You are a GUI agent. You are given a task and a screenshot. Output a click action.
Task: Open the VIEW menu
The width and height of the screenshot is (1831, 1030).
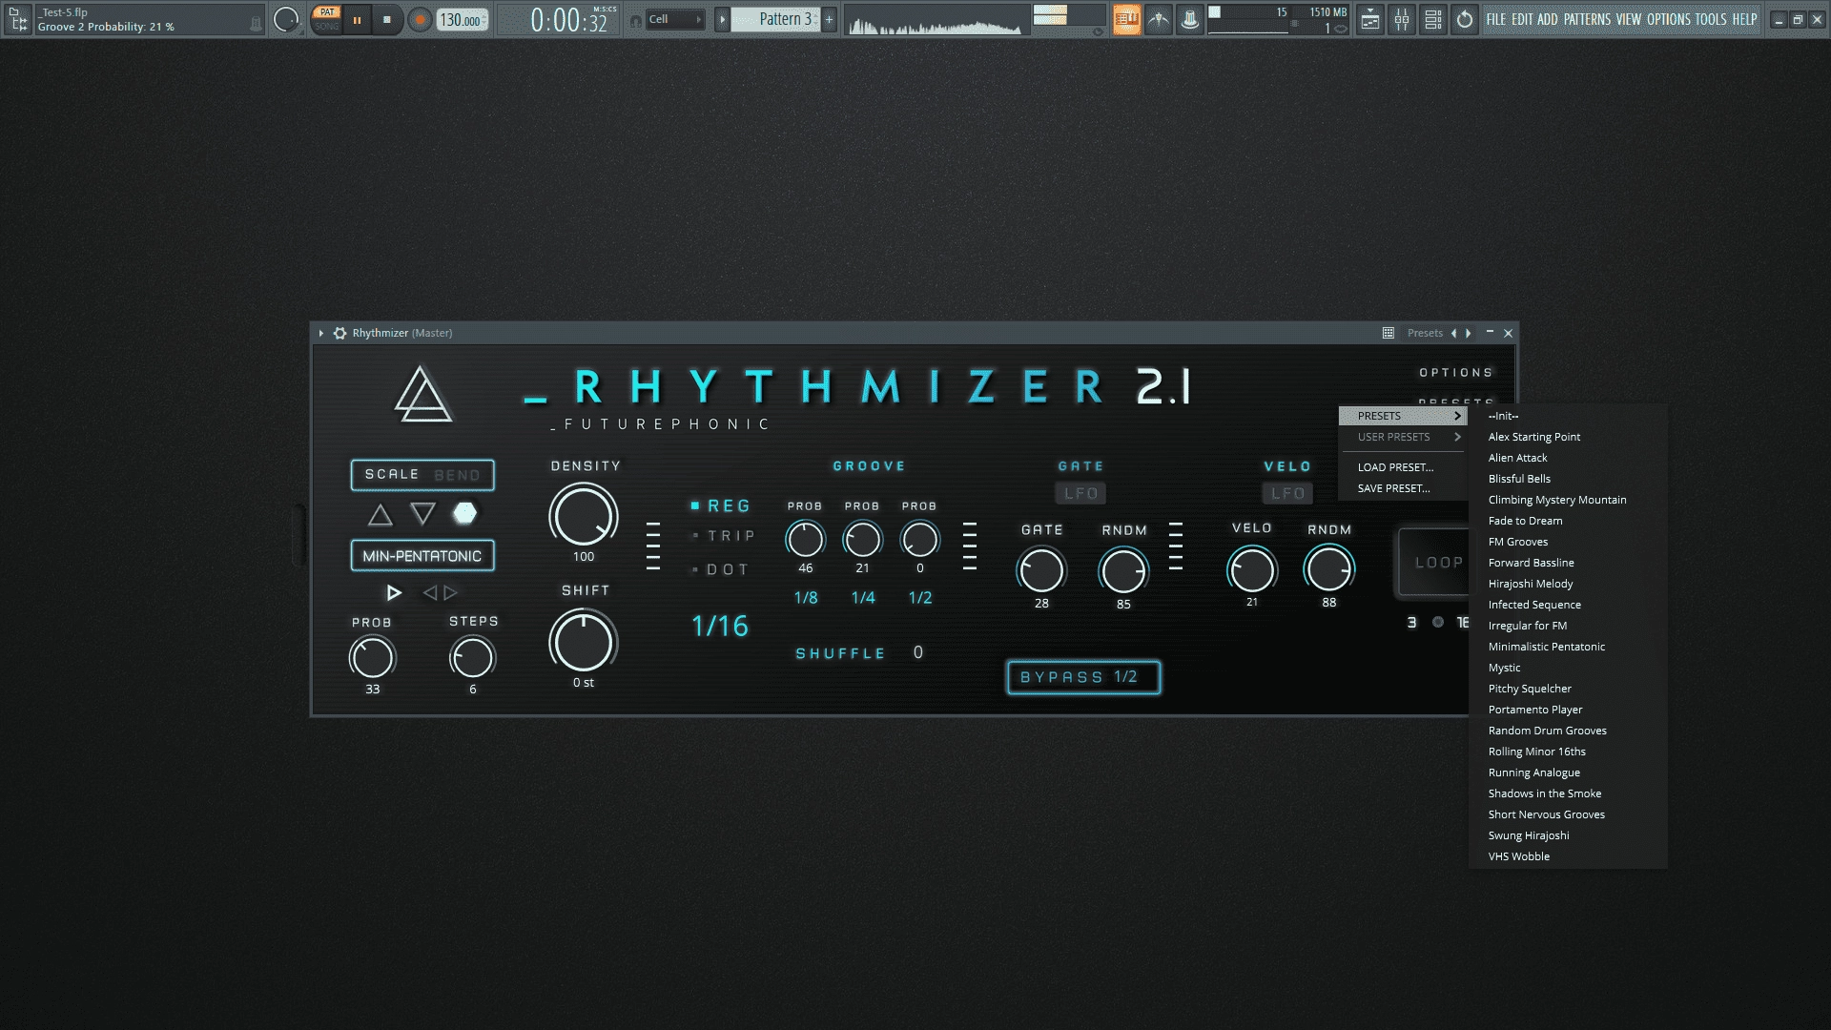(x=1629, y=19)
